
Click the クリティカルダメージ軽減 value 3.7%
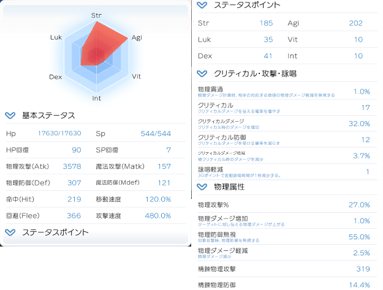pyautogui.click(x=362, y=155)
